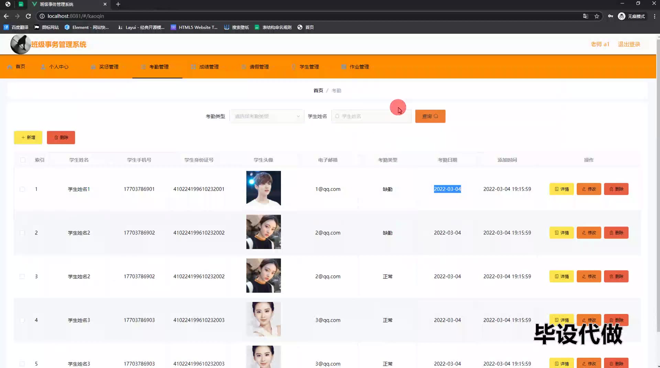Click the student avatar in row 2
This screenshot has height=368, width=660.
(264, 232)
